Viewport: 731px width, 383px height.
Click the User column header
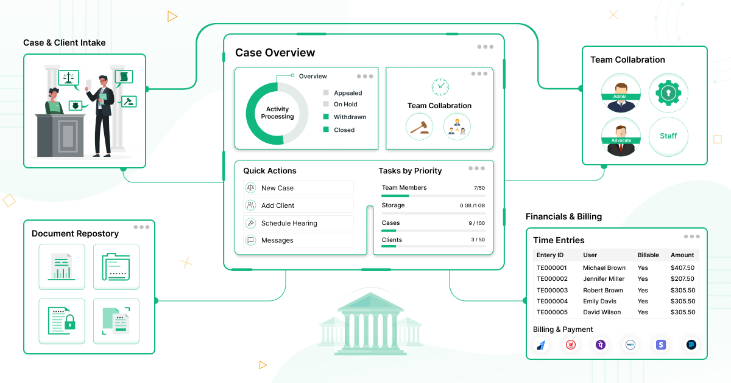point(590,255)
